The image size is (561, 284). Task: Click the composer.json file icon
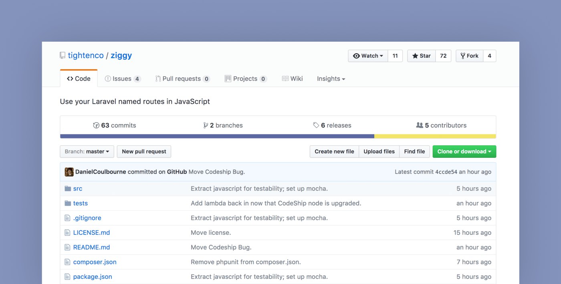[x=67, y=262]
